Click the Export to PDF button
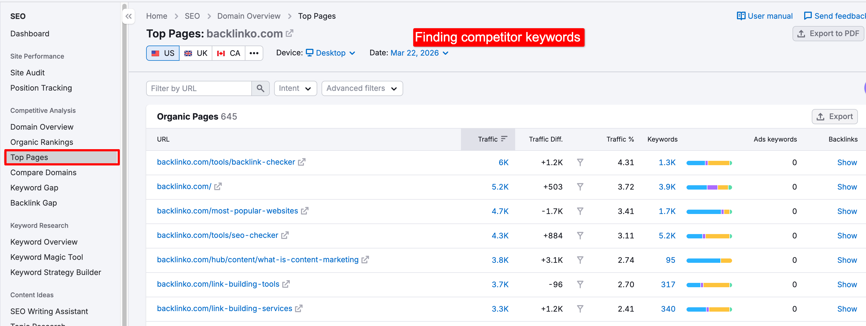The image size is (866, 326). click(x=828, y=34)
